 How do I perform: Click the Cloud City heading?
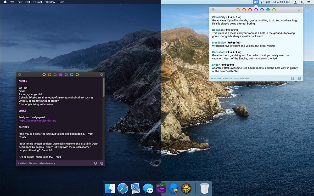tap(219, 17)
